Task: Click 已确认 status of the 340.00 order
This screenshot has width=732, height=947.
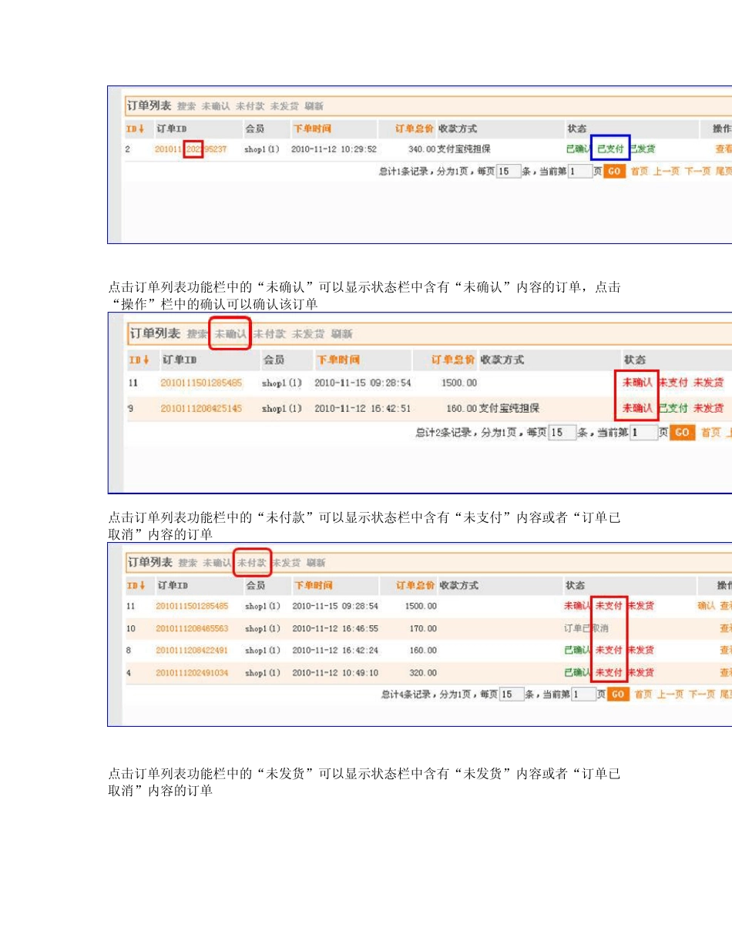Action: (x=579, y=149)
